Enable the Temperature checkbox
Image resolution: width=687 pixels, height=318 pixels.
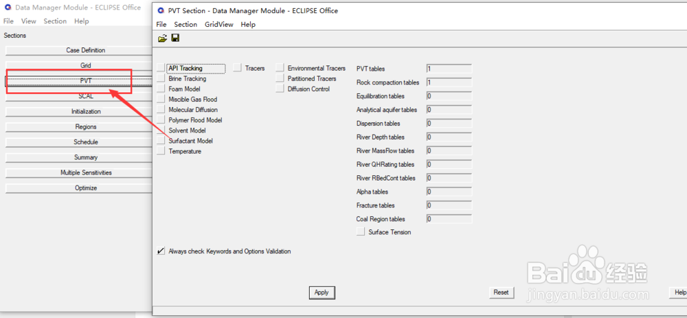(161, 151)
